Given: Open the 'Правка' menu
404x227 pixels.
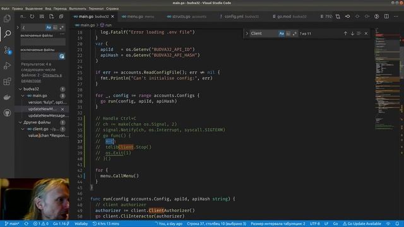Looking at the screenshot, I should coord(17,8).
